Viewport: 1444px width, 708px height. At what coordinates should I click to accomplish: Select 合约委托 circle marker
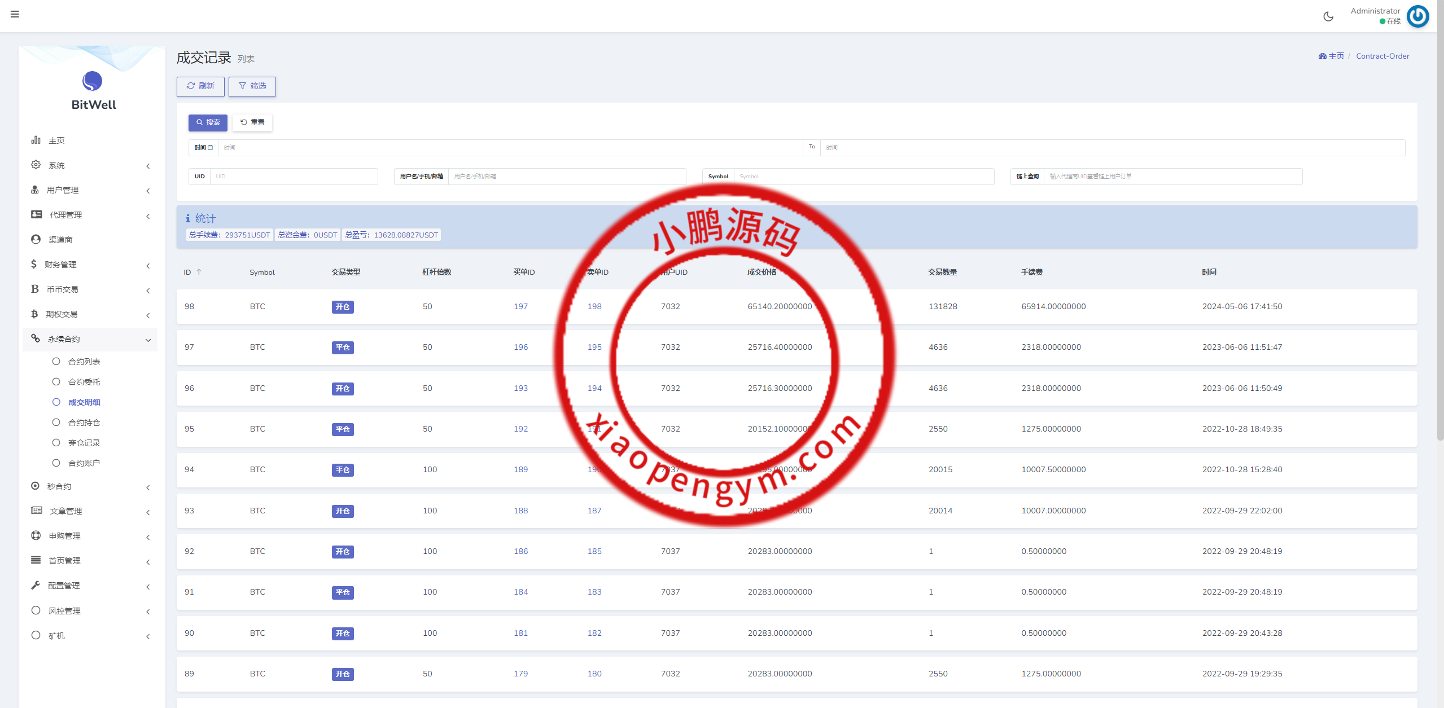pos(56,381)
